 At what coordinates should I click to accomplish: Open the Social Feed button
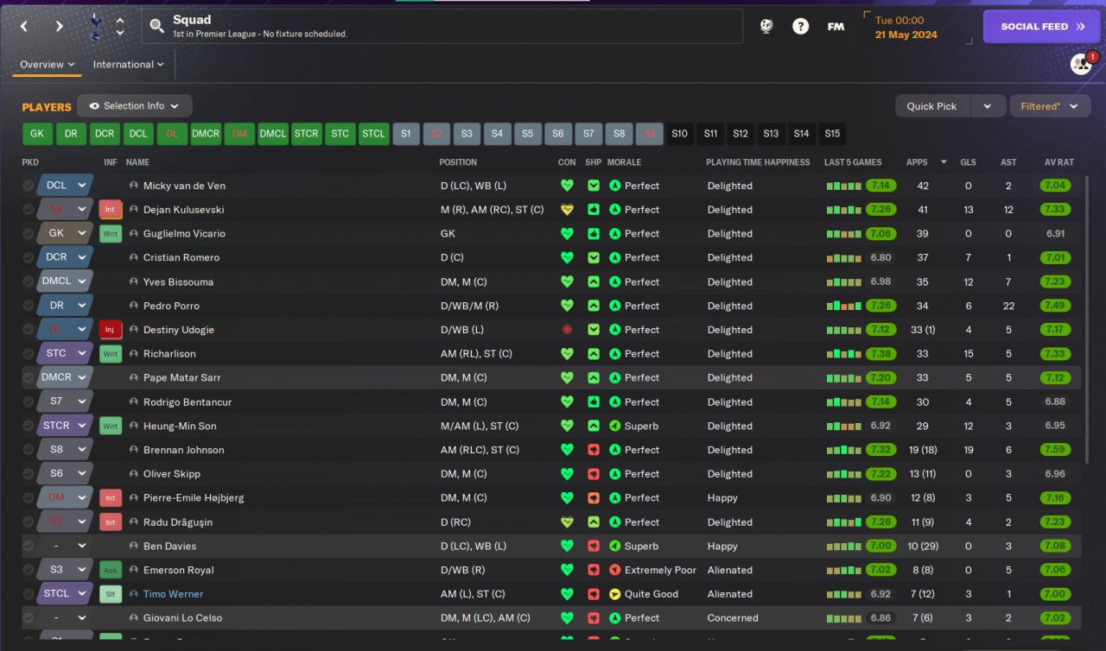click(x=1043, y=27)
